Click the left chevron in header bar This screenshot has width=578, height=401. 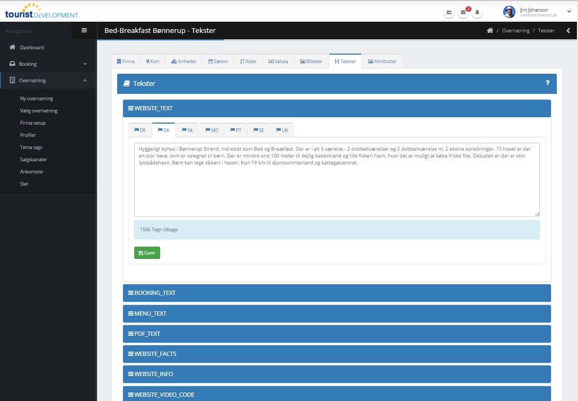568,31
